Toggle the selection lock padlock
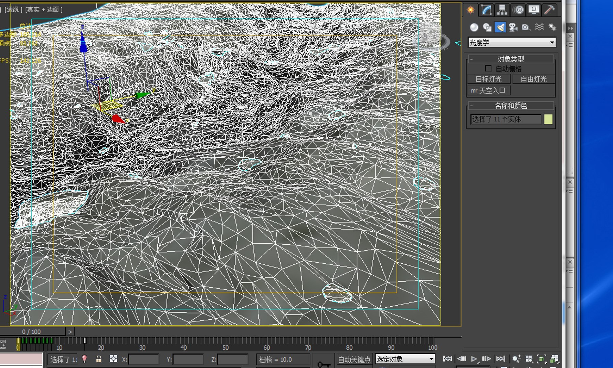 pyautogui.click(x=99, y=359)
